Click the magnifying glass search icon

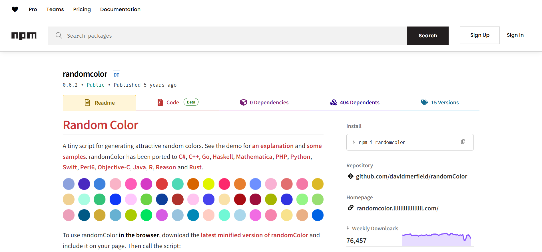(x=59, y=35)
